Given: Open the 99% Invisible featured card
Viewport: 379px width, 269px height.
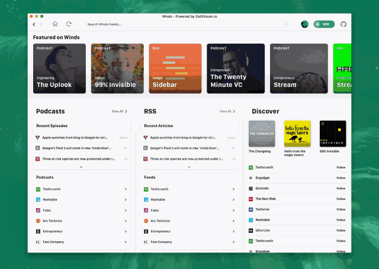Looking at the screenshot, I should 117,69.
